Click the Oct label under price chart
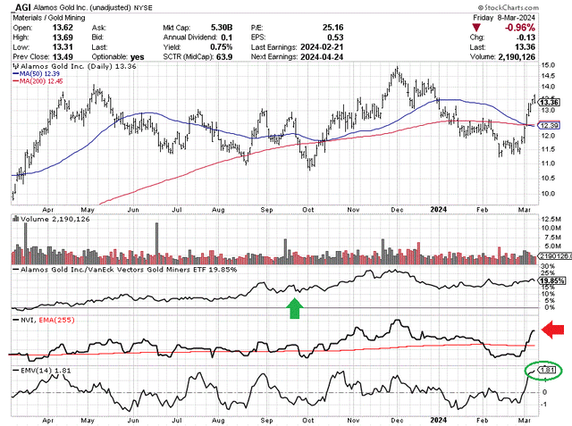Viewport: 572px width, 426px height. [x=307, y=210]
